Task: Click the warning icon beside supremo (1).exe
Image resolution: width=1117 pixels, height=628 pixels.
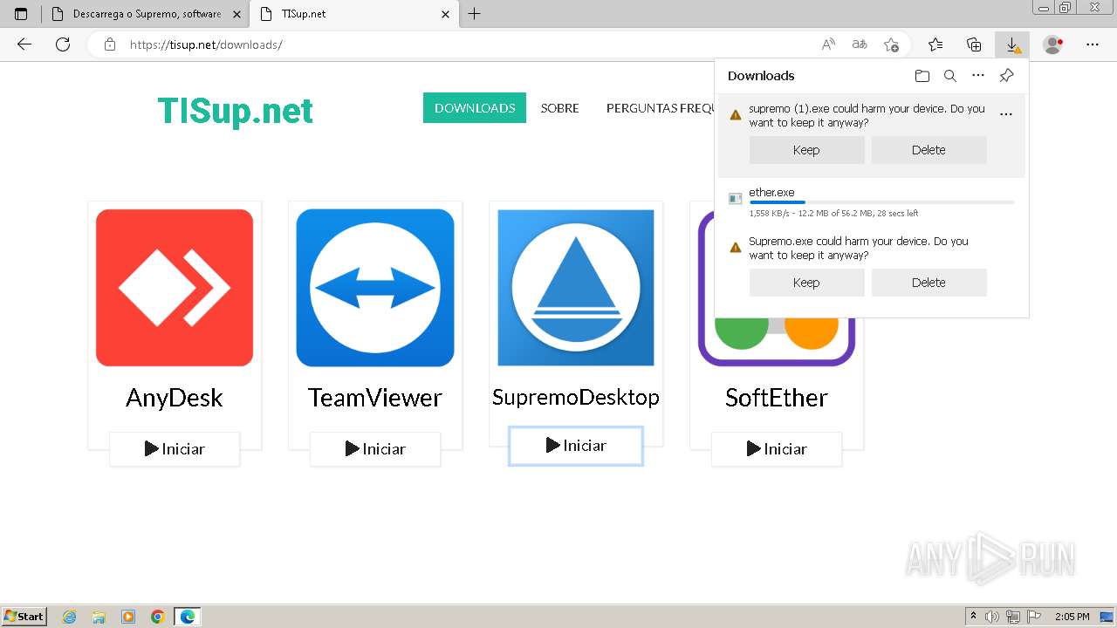Action: pyautogui.click(x=735, y=115)
